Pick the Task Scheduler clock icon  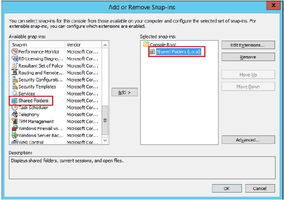click(x=14, y=107)
